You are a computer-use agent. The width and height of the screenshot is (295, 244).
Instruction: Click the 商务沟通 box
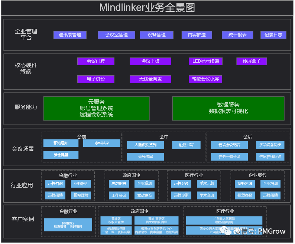click(245, 184)
